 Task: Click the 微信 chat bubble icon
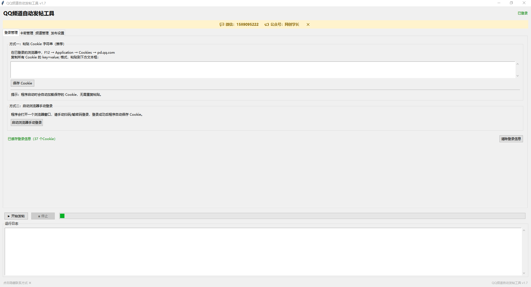[x=222, y=24]
